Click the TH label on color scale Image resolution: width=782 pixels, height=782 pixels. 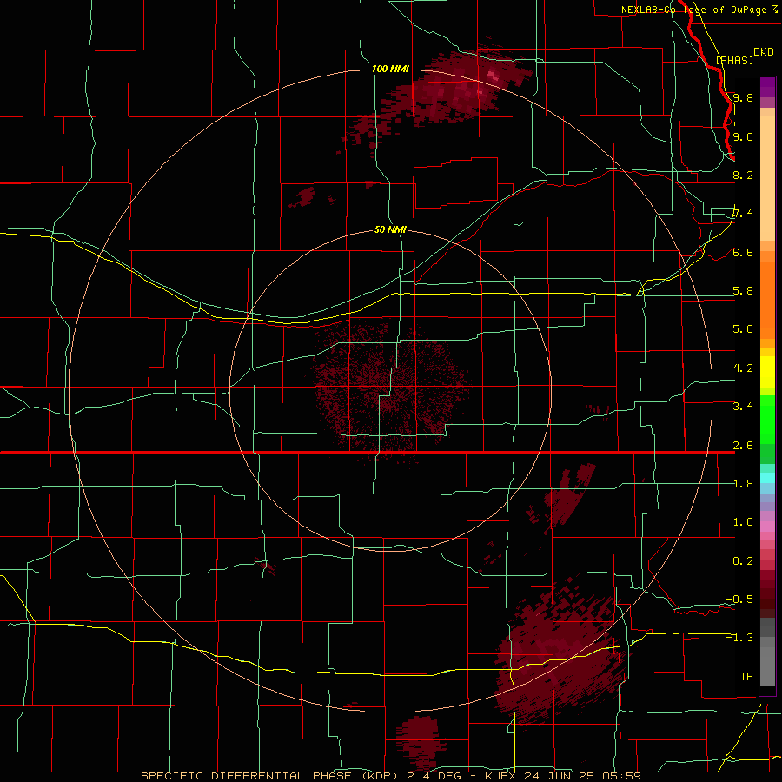click(746, 677)
